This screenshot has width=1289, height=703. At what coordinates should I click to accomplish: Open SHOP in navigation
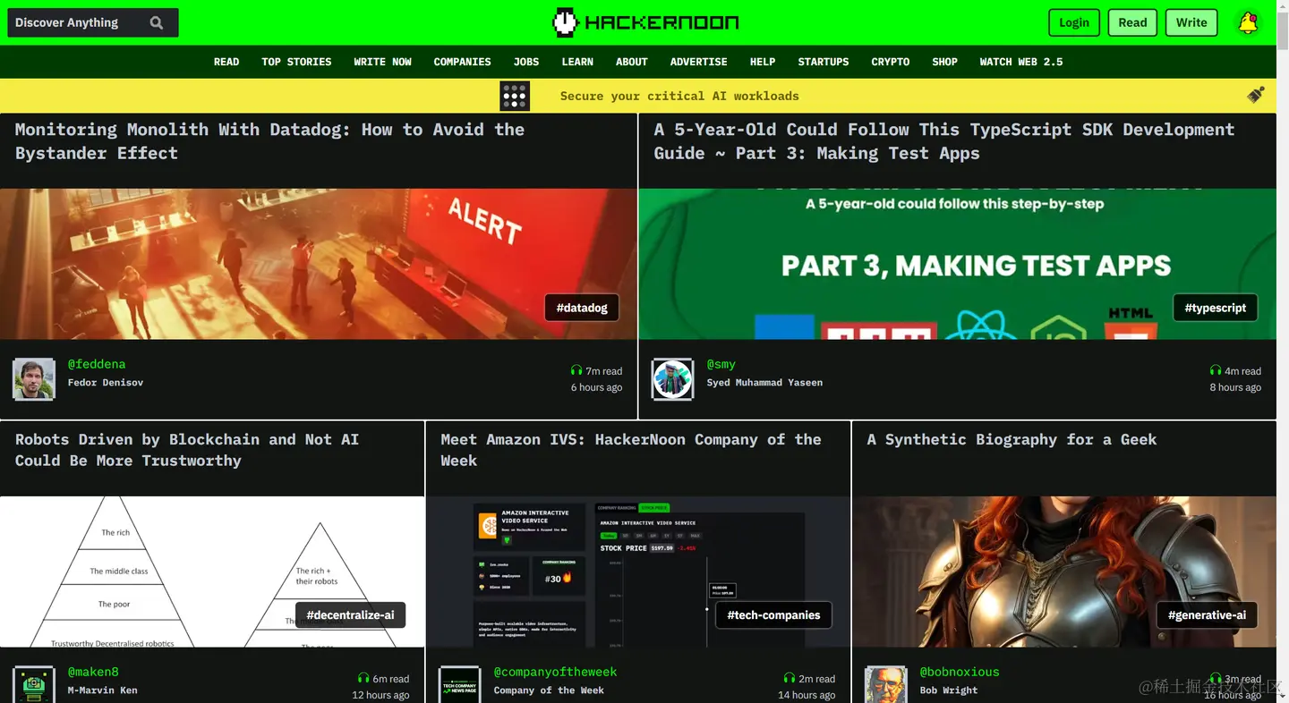coord(944,62)
